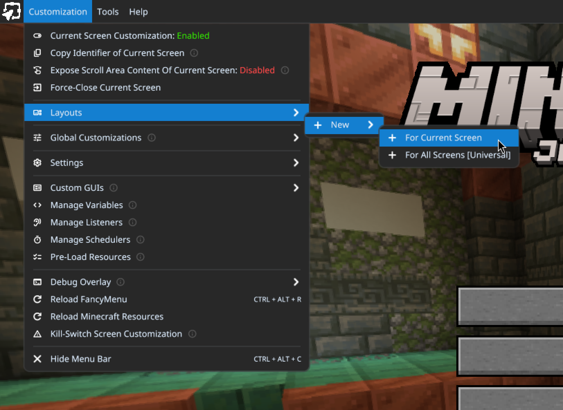
Task: Choose For Current Screen layout option
Action: point(449,138)
